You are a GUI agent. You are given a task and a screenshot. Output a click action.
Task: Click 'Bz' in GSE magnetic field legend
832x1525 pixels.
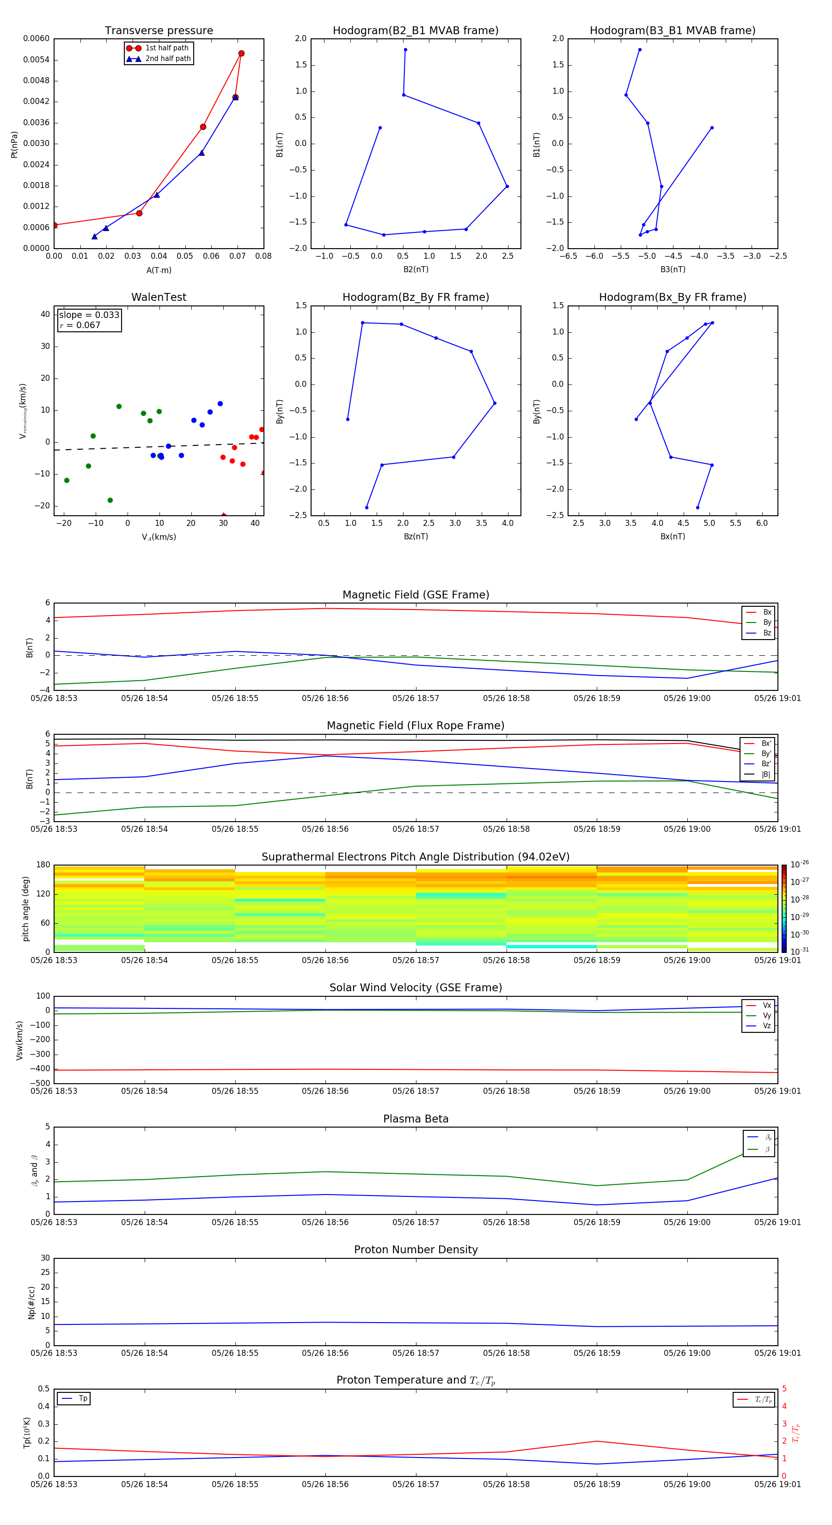(x=759, y=633)
